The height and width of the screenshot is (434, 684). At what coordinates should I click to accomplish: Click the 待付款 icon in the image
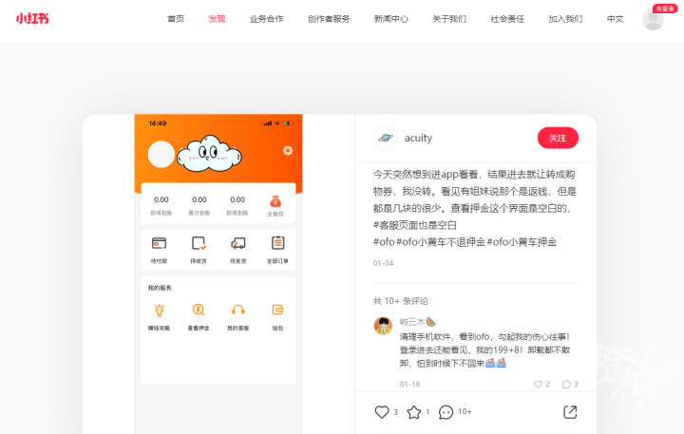(159, 243)
